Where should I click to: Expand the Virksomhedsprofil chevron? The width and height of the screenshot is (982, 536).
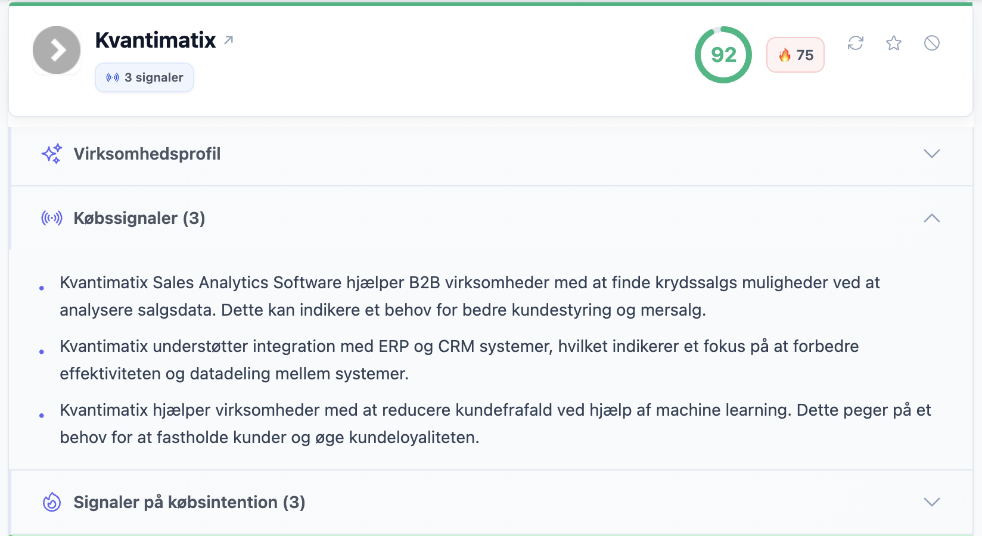click(931, 154)
